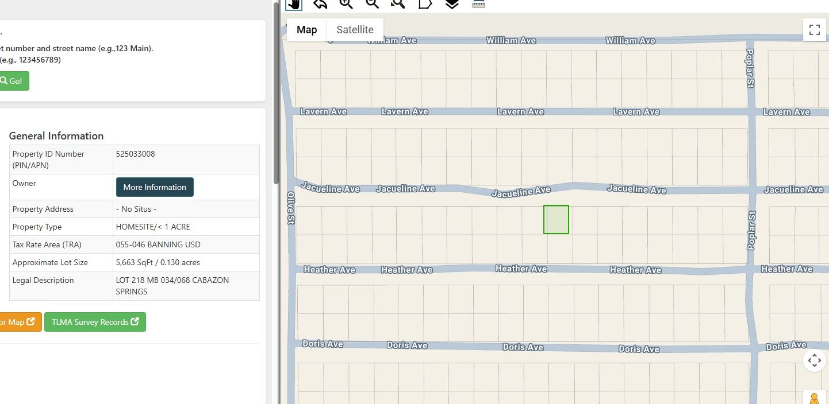
Task: Toggle fullscreen map view
Action: [x=814, y=30]
